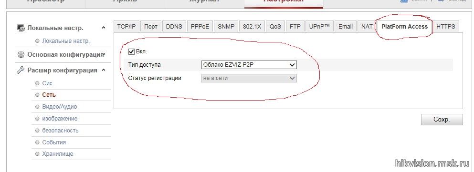Screen dimensions: 474x172
Task: Open the DDNS tab
Action: click(x=174, y=27)
